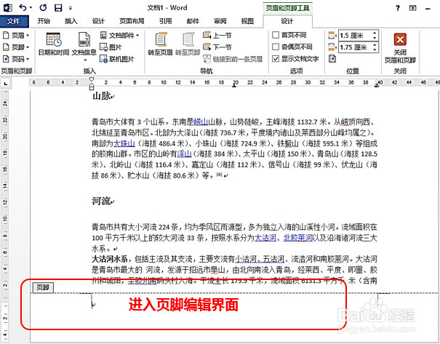The width and height of the screenshot is (440, 344).
Task: Click the first-line indent marker on ruler
Action: pyautogui.click(x=92, y=80)
